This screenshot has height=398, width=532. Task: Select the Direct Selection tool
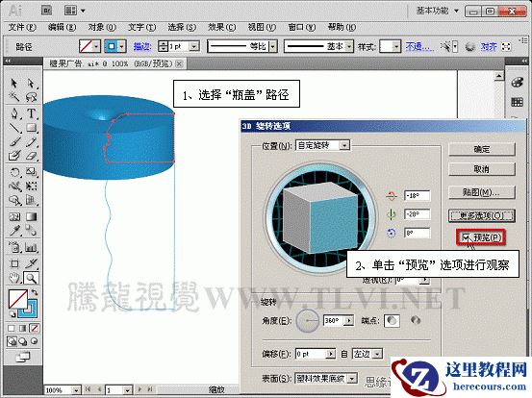[31, 83]
